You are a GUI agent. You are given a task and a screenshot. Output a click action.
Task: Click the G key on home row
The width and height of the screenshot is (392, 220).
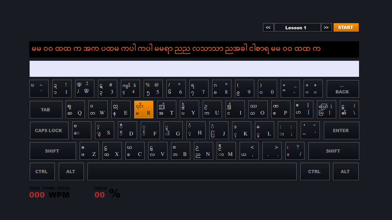pyautogui.click(x=173, y=130)
